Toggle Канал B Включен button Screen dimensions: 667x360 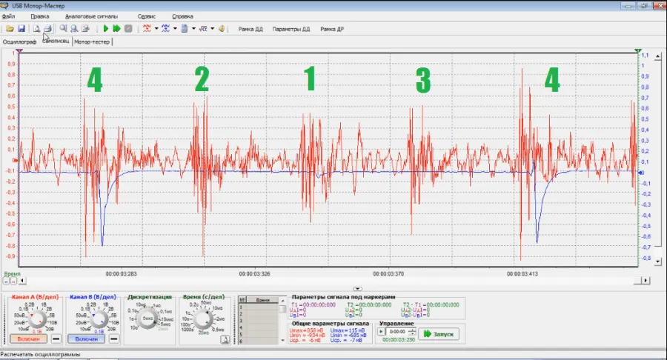87,339
